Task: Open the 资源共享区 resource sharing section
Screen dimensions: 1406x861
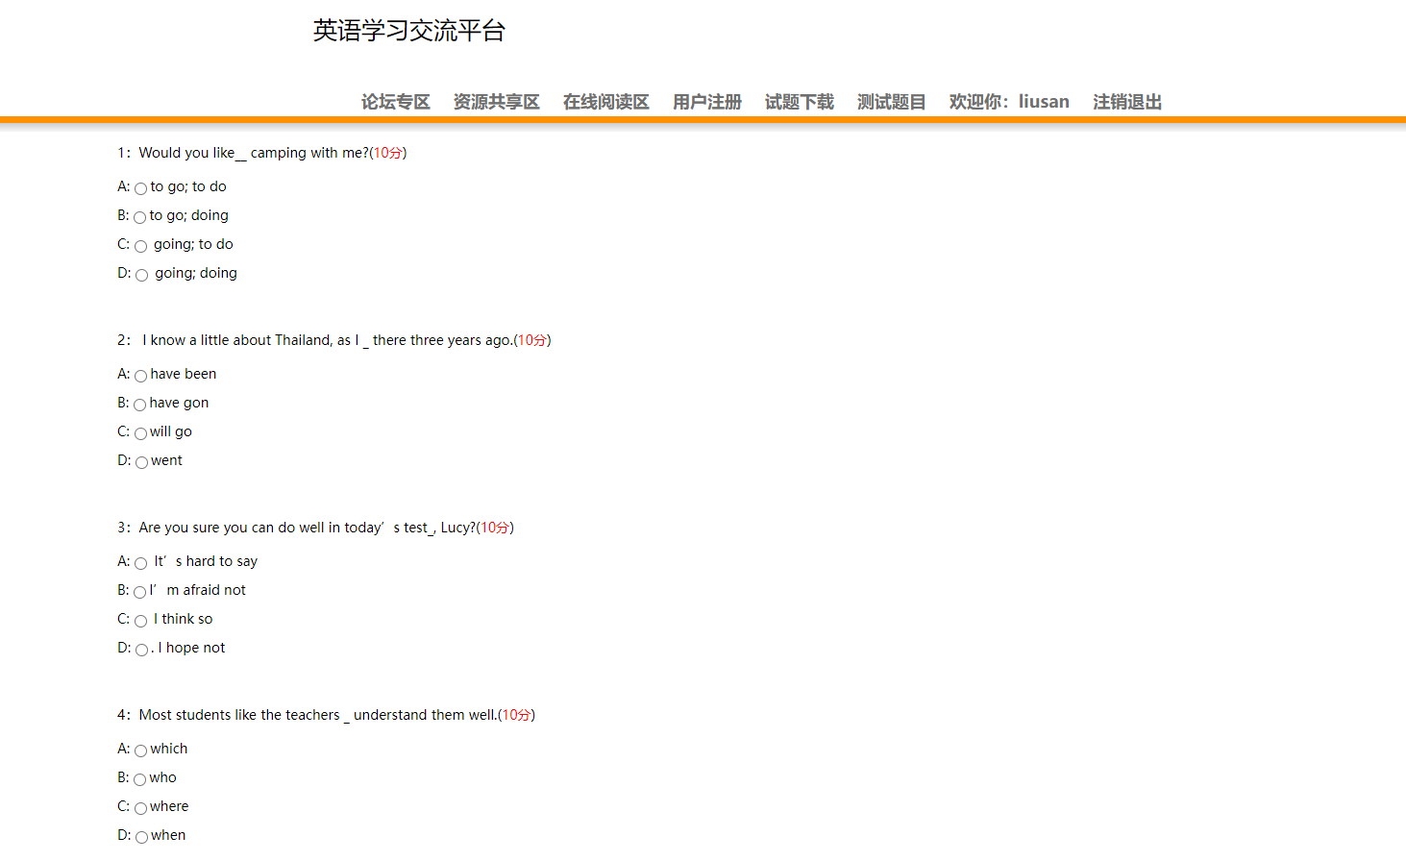Action: 497,101
